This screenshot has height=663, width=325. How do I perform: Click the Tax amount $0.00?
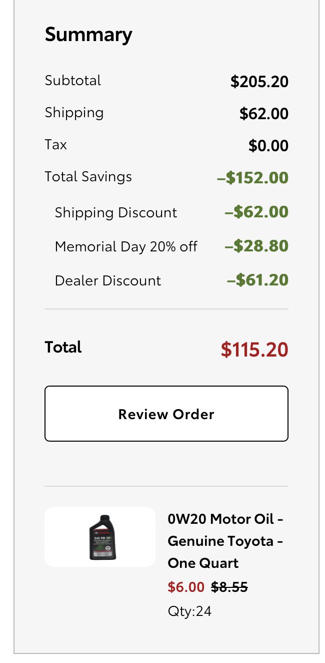268,146
